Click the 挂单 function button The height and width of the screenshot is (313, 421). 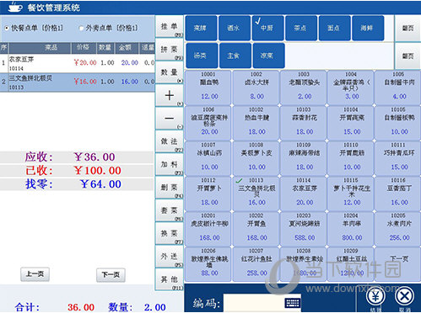tap(170, 26)
